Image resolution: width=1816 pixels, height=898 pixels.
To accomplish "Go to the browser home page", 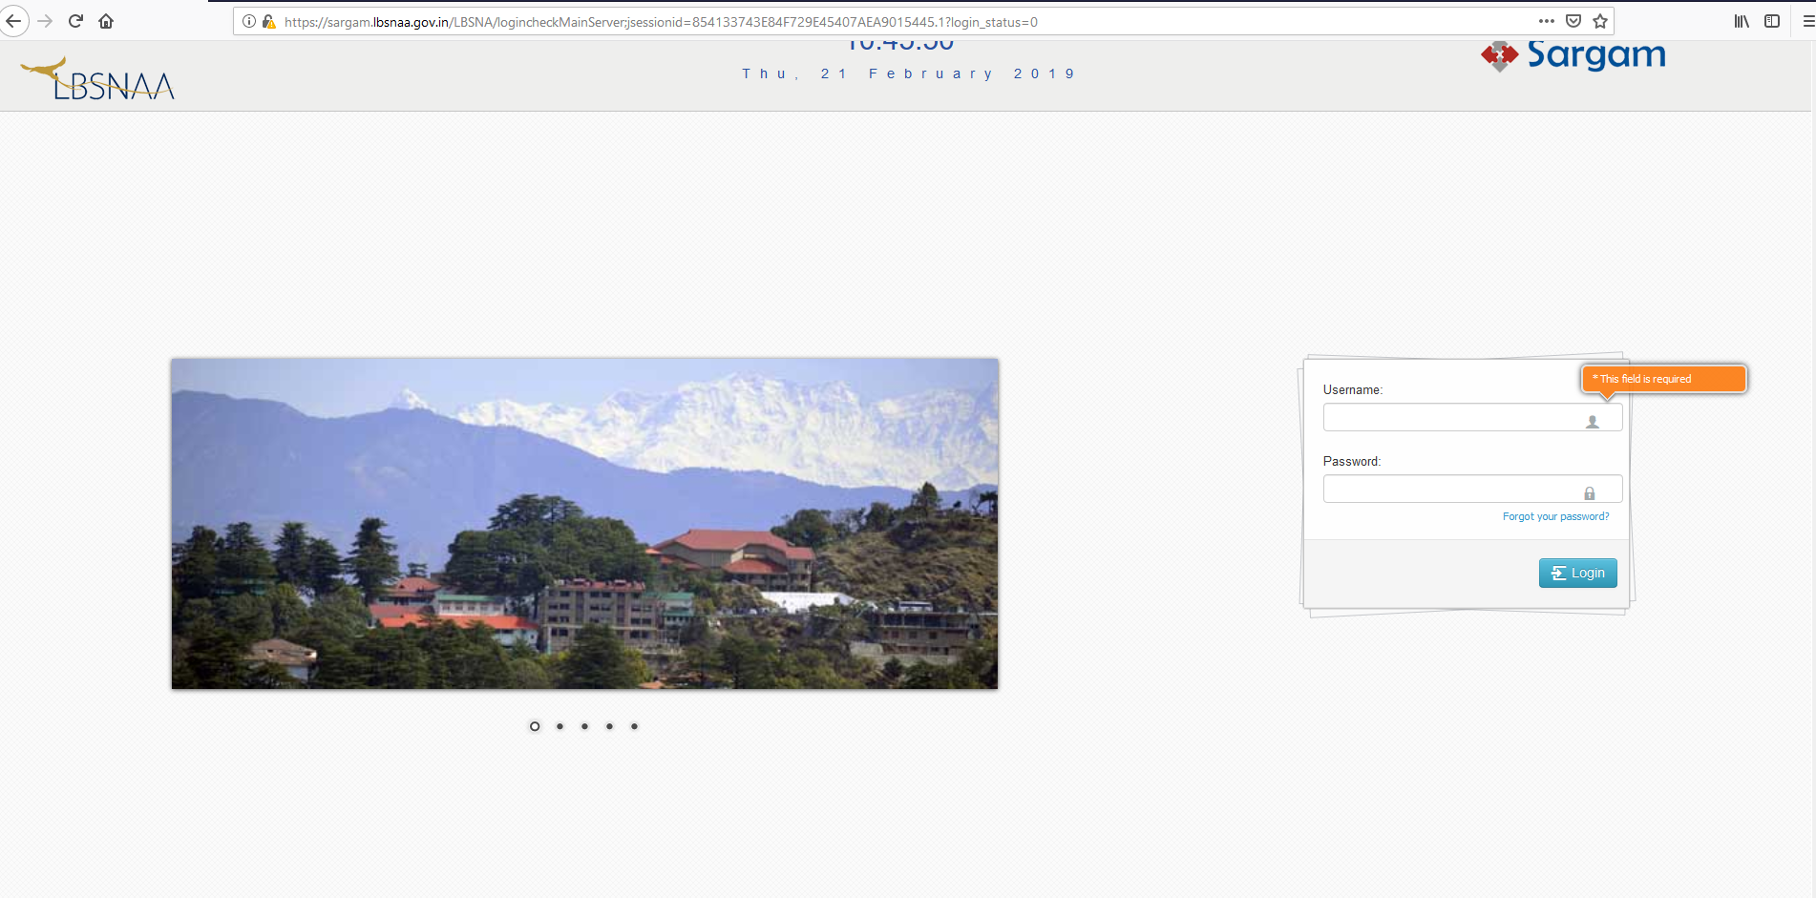I will point(105,20).
